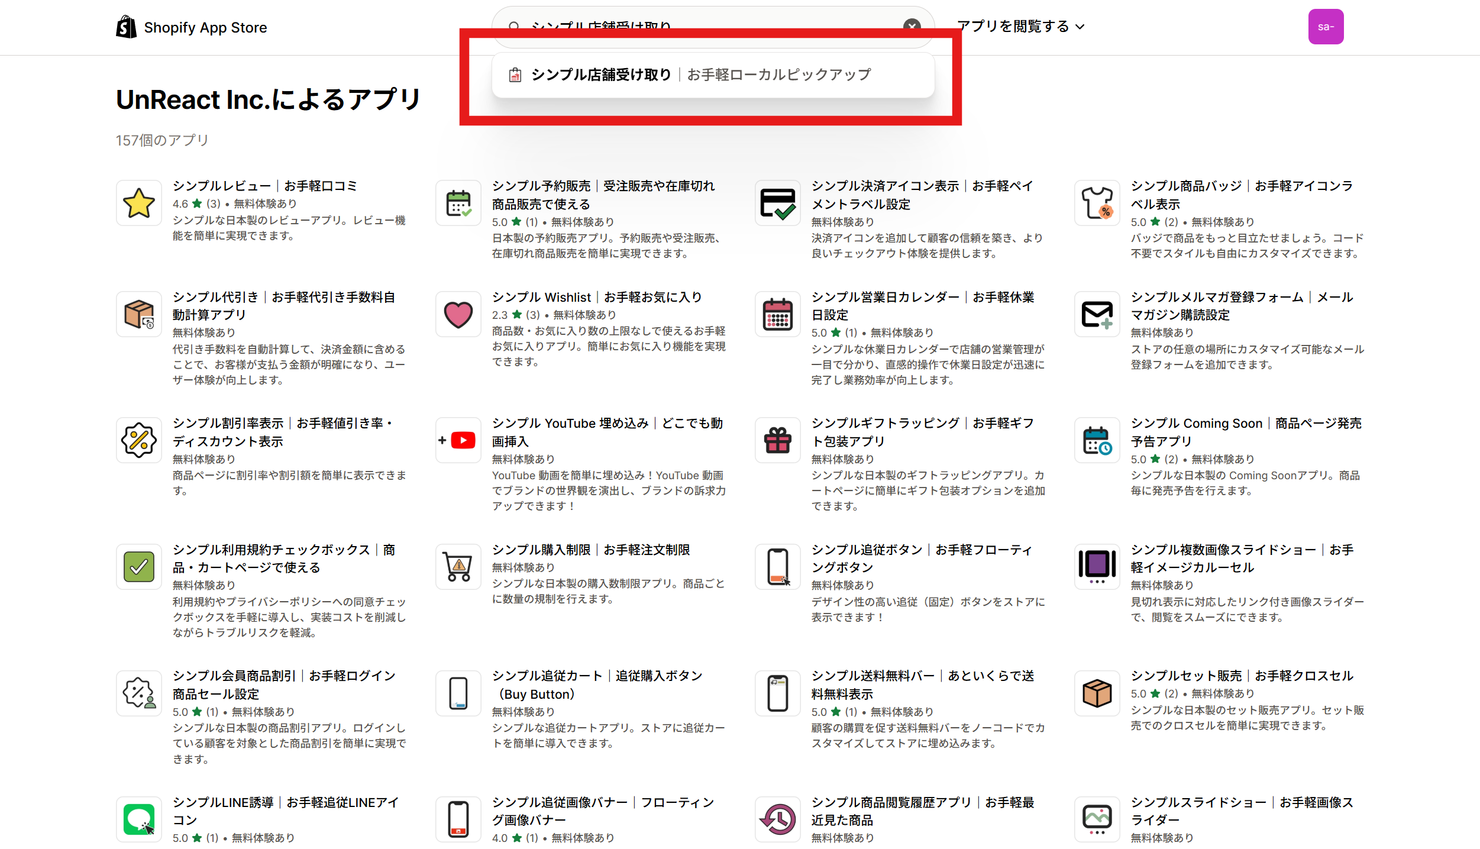Open the シンプルギフトラッピング app title link
The height and width of the screenshot is (849, 1480).
pyautogui.click(x=923, y=432)
